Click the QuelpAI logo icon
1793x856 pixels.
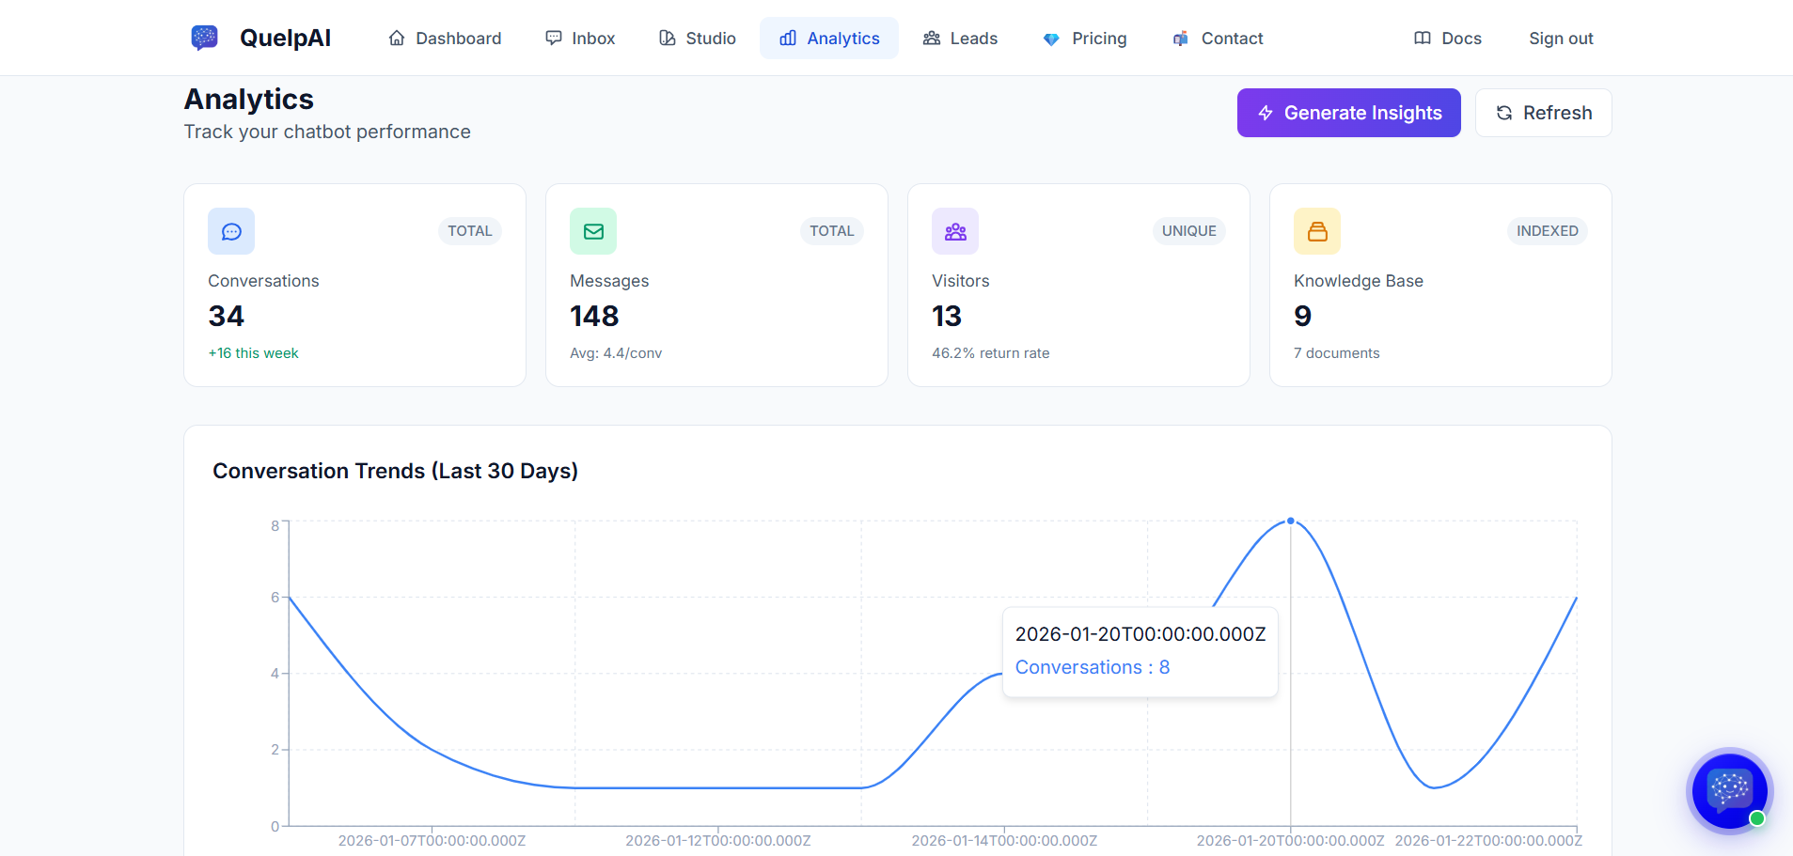(204, 38)
